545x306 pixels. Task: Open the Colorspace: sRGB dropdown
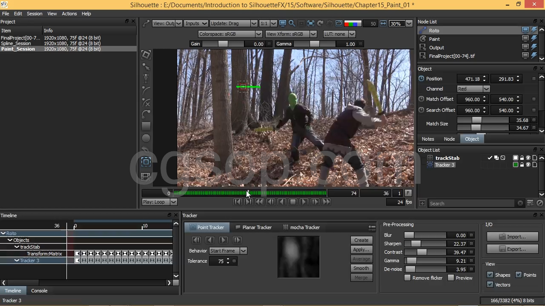tap(230, 34)
